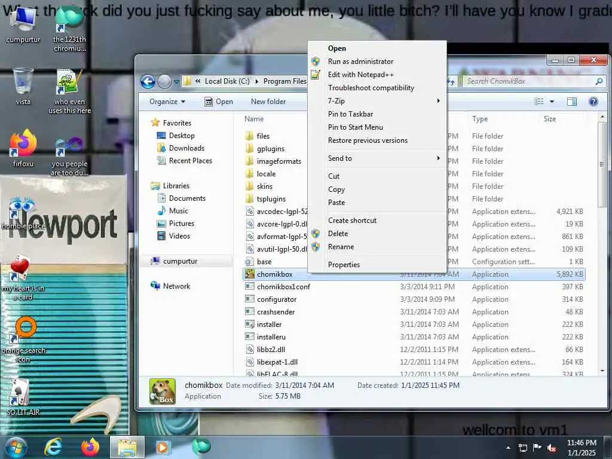This screenshot has width=612, height=459.
Task: Click the Windows Start orb
Action: tap(16, 447)
